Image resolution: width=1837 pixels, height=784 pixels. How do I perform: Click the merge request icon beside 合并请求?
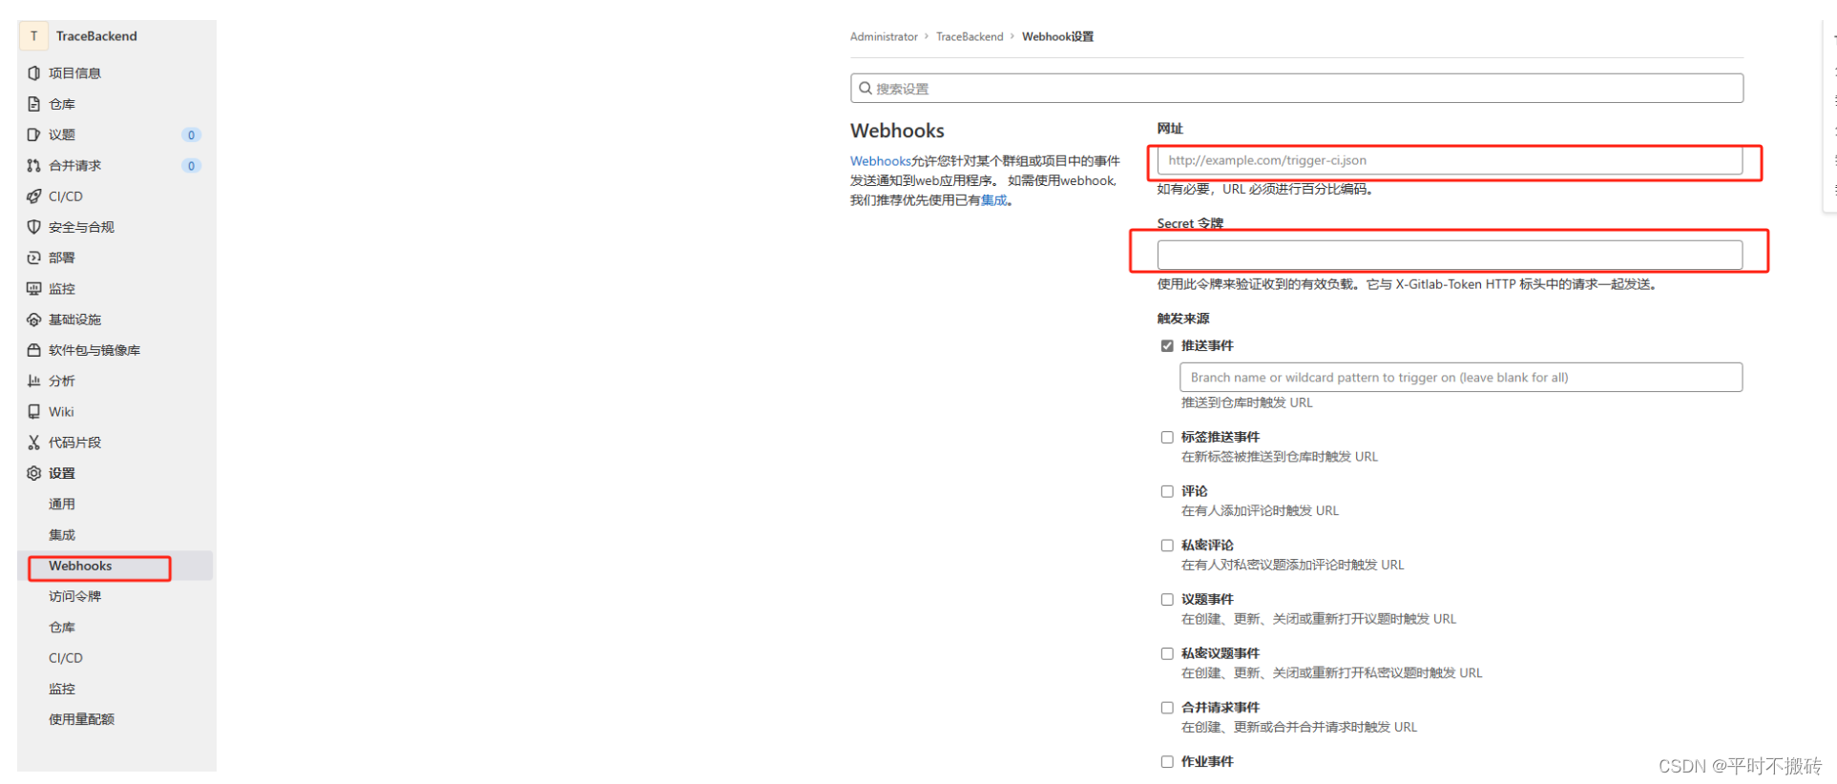[x=34, y=166]
